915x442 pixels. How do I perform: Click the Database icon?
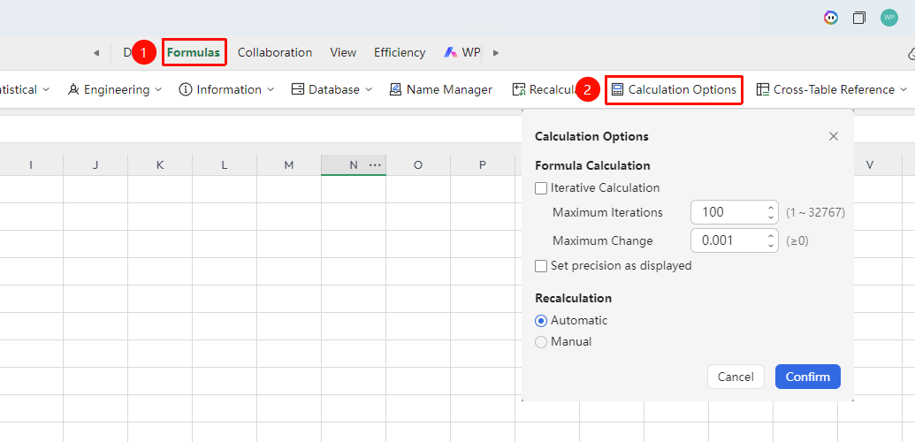pos(298,89)
